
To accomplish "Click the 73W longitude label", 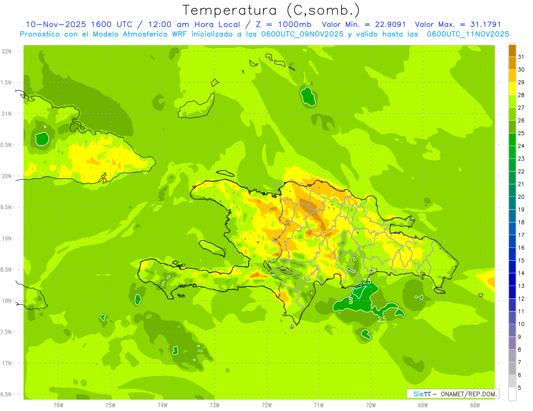I will point(215,406).
